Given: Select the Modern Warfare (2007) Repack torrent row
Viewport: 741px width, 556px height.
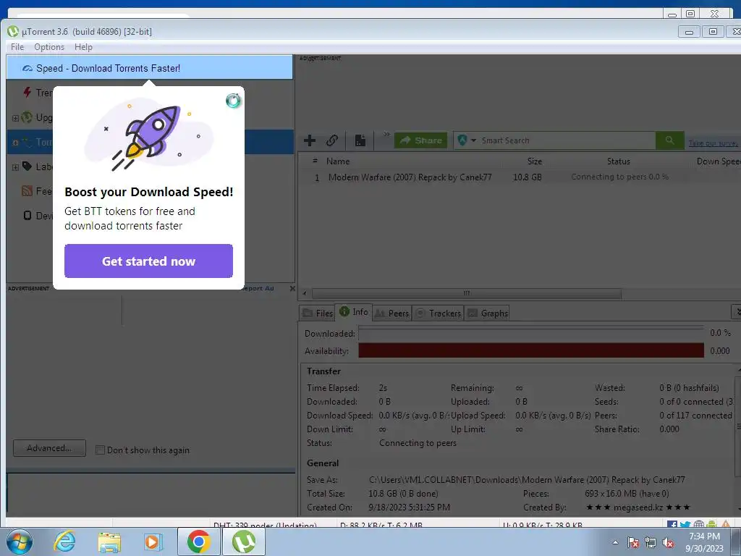Looking at the screenshot, I should (519, 177).
